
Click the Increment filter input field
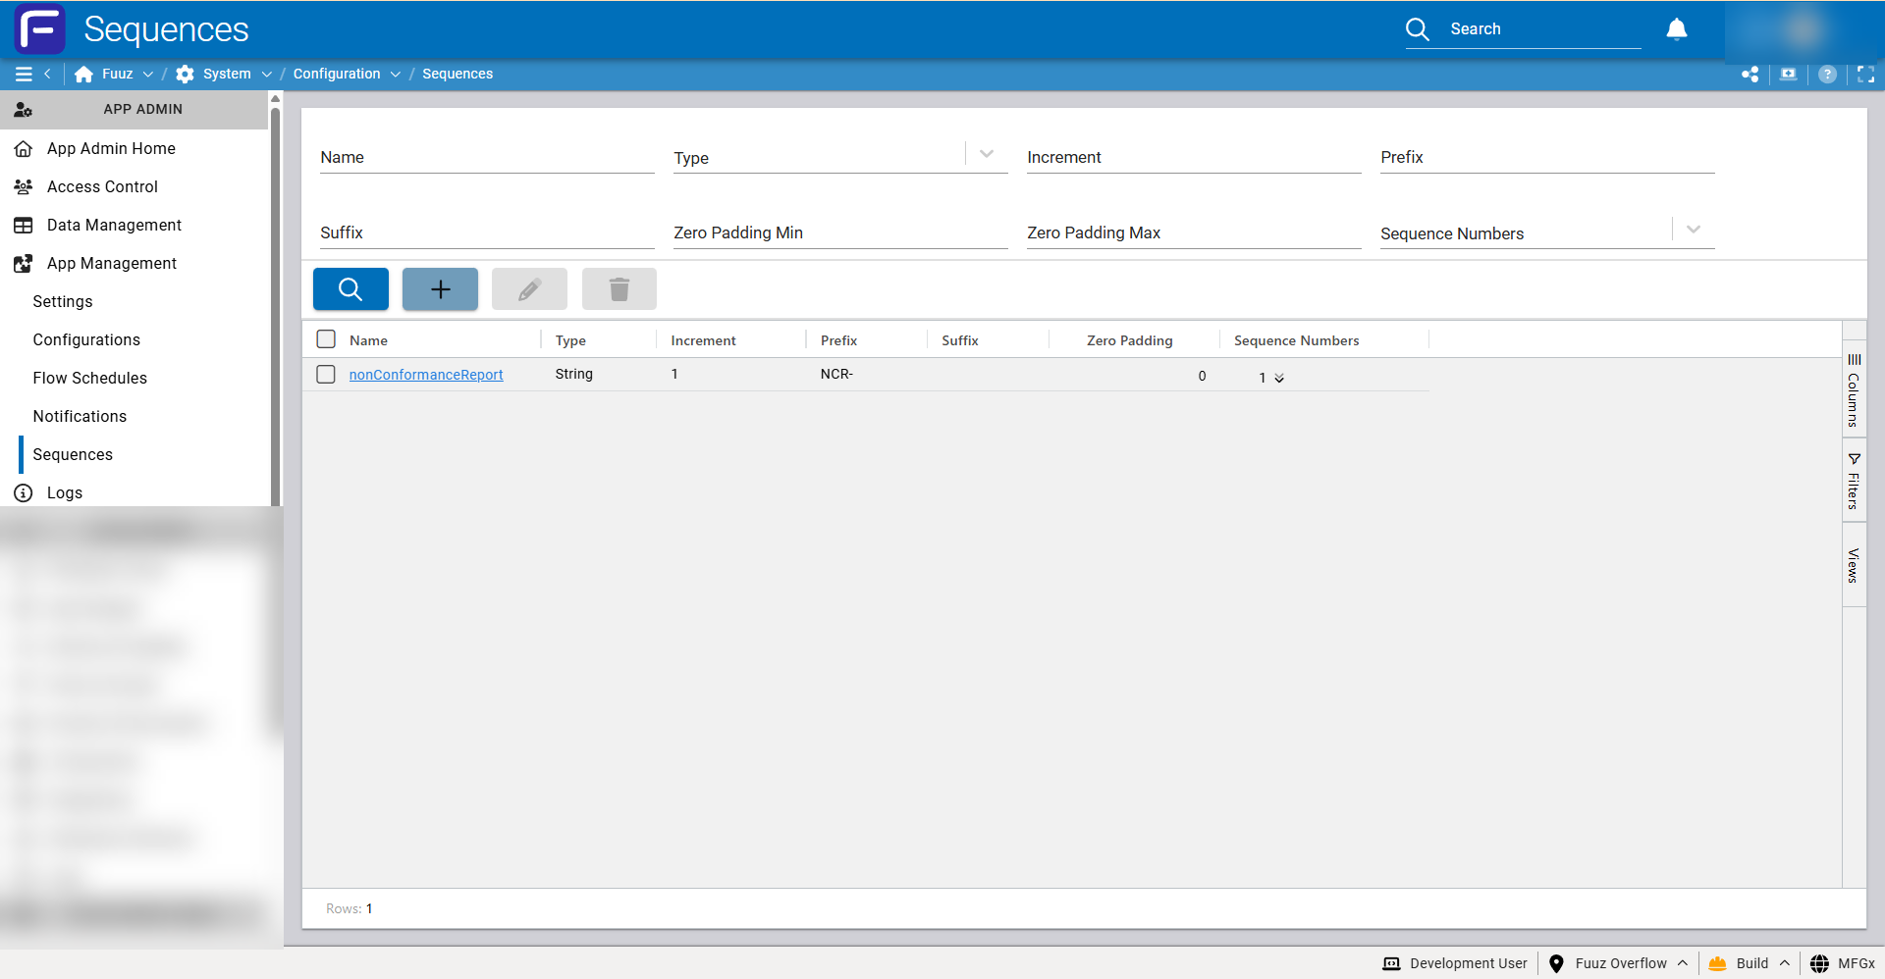click(x=1194, y=157)
